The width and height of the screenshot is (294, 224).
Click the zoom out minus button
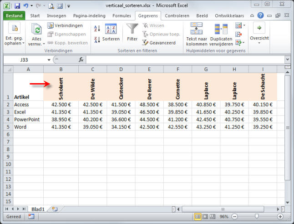point(234,217)
